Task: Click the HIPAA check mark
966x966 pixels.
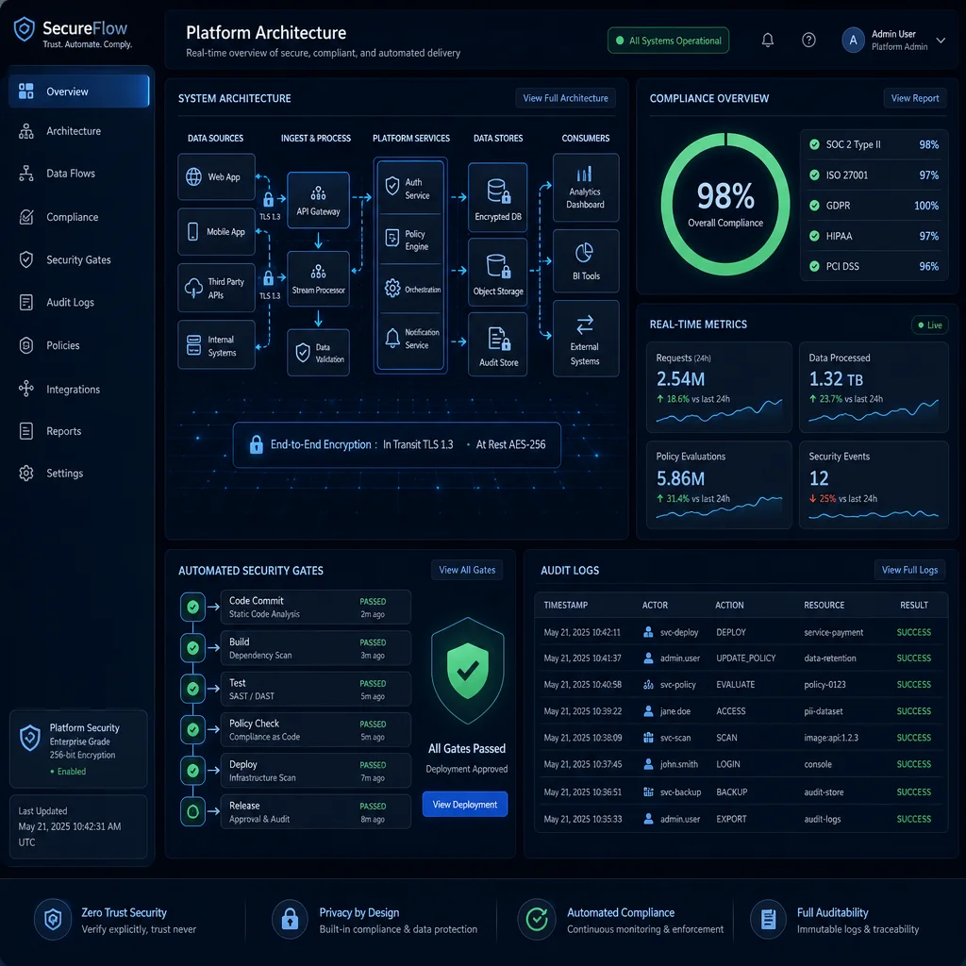Action: [814, 236]
